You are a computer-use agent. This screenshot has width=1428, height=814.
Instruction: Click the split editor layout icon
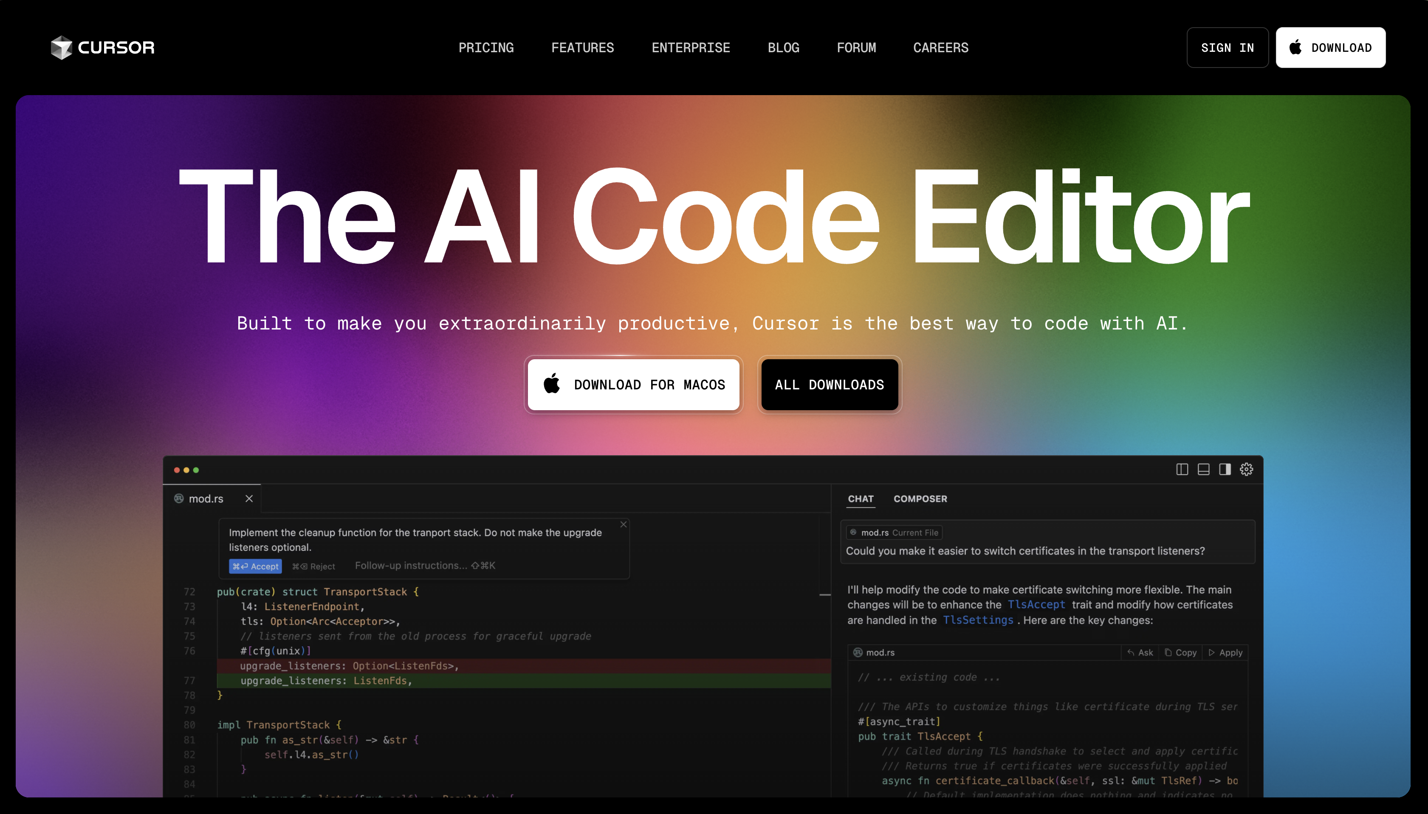point(1182,470)
